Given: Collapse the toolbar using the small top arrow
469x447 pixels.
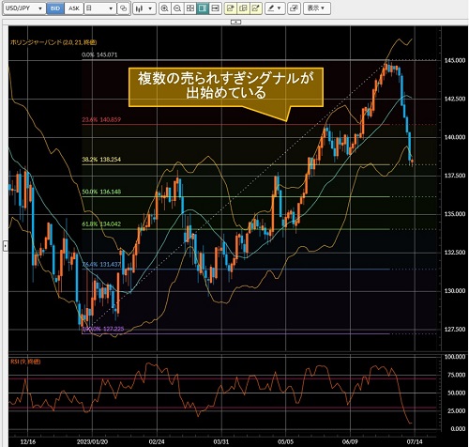Looking at the screenshot, I should point(235,22).
